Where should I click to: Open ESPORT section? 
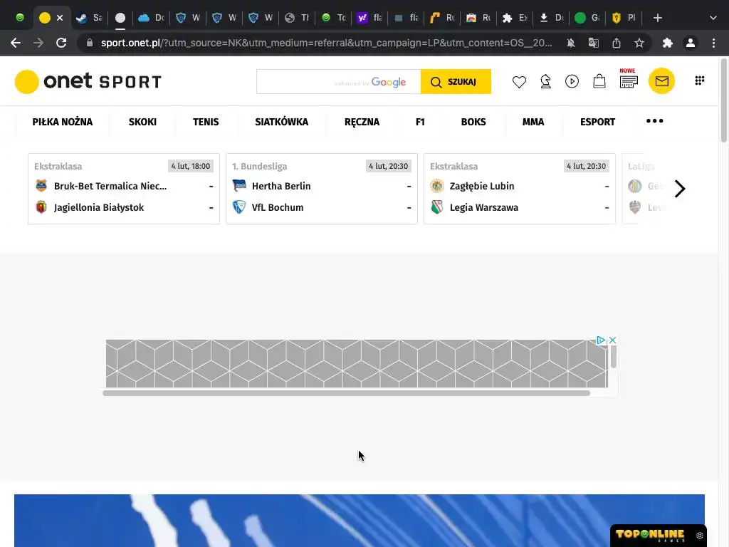pos(597,122)
